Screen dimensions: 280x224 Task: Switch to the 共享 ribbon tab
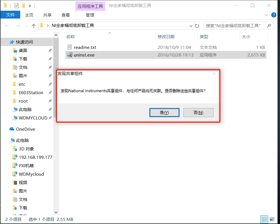(x=47, y=15)
